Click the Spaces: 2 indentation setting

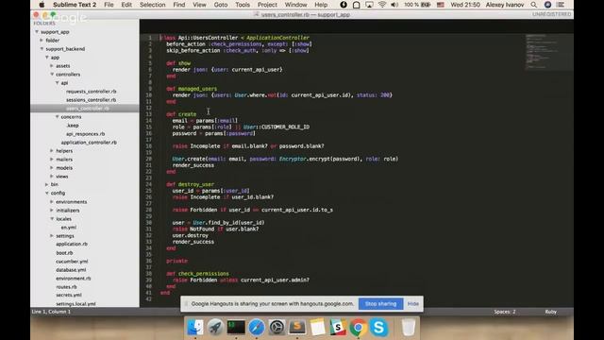tap(505, 312)
